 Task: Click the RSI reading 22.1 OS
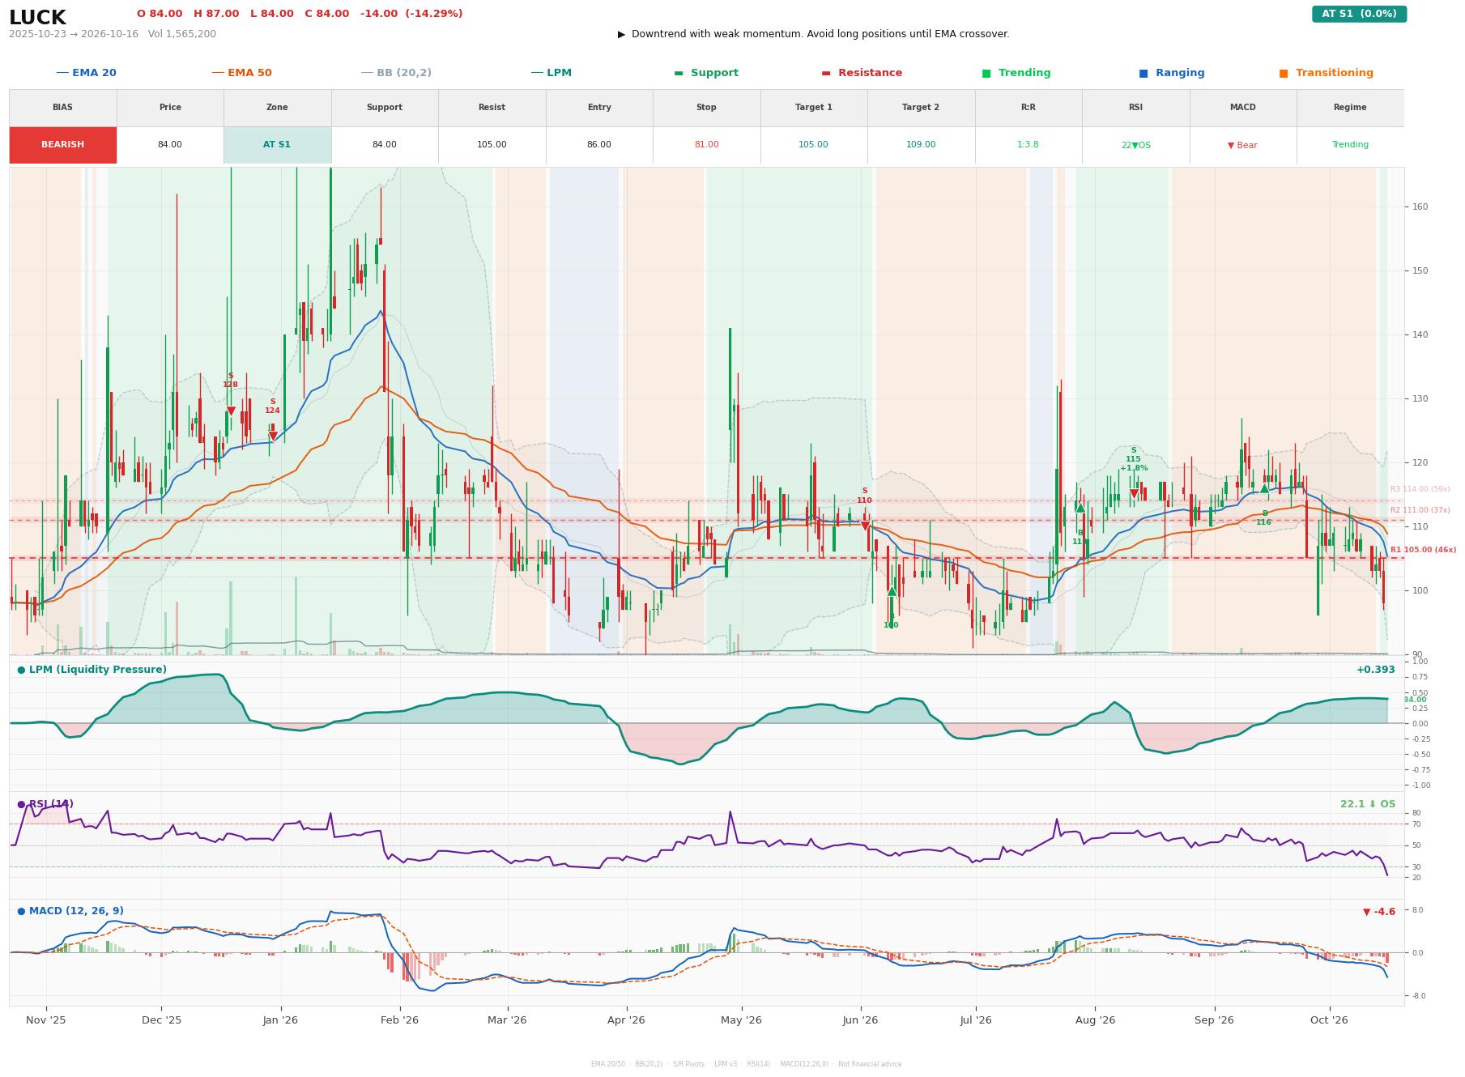click(x=1368, y=804)
